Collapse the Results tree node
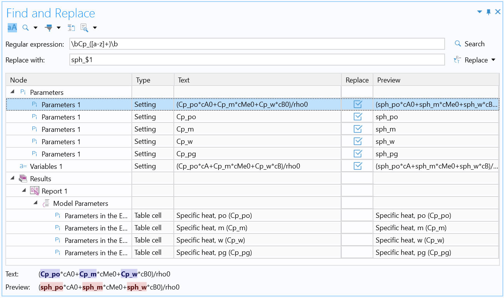 coord(12,178)
